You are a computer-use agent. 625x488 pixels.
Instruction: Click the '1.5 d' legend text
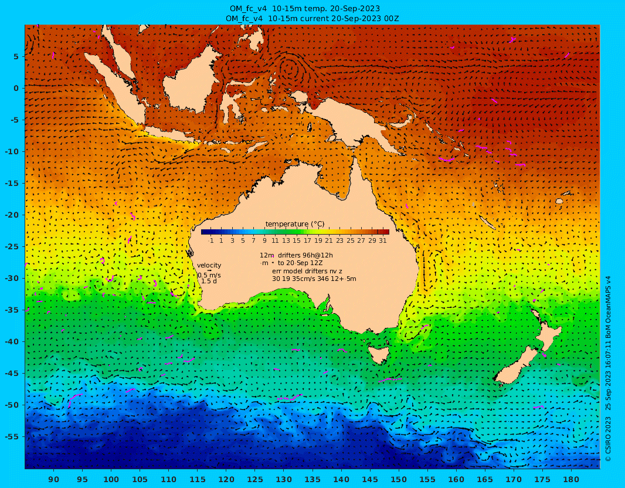[x=209, y=281]
